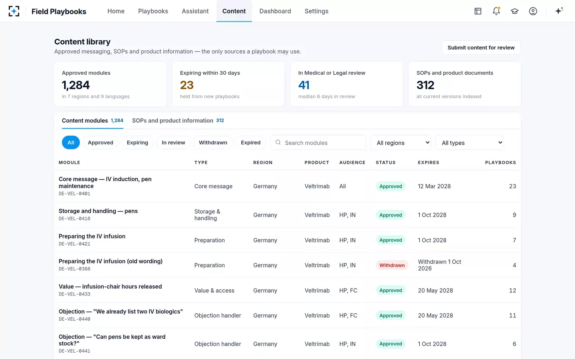
Task: Click the code DE-VEL-0418
Action: point(74,219)
